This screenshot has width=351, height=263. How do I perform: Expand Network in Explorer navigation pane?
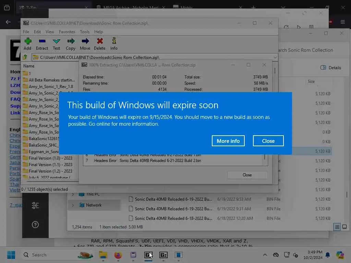73,205
